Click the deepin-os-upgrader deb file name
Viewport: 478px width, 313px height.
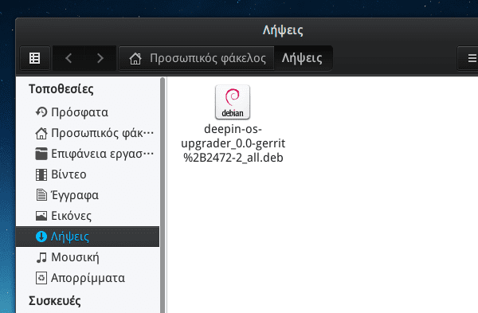pyautogui.click(x=233, y=143)
